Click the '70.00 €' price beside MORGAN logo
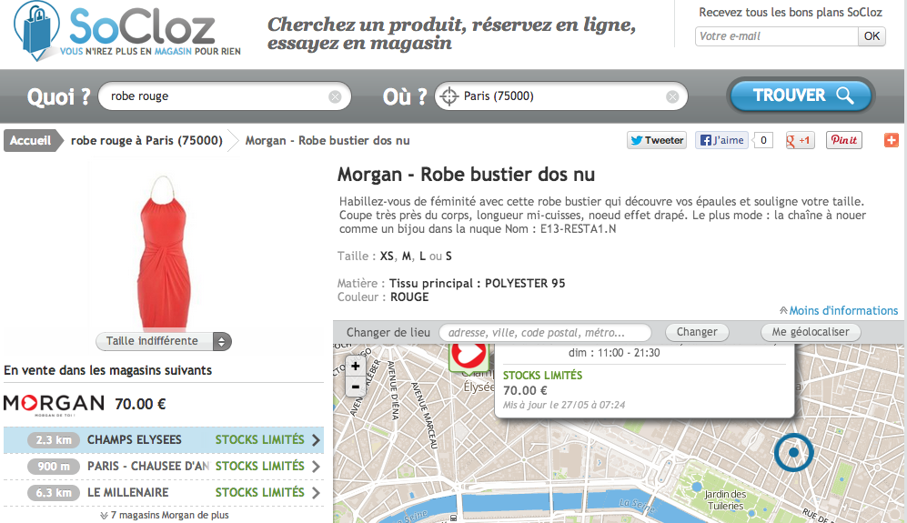Screen dimensions: 907x523 point(141,404)
